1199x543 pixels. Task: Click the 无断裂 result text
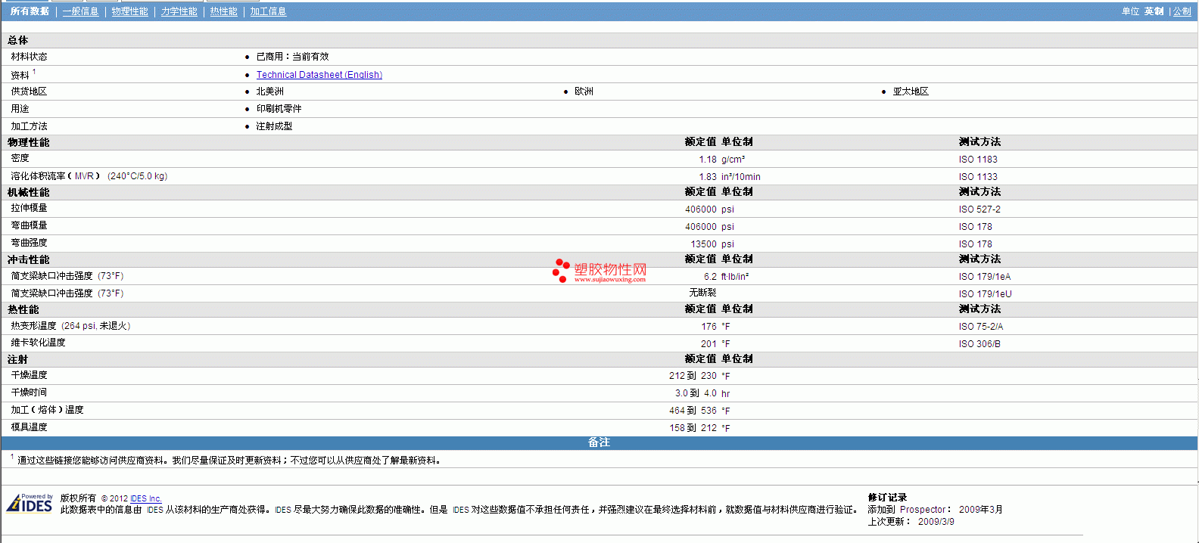click(702, 293)
